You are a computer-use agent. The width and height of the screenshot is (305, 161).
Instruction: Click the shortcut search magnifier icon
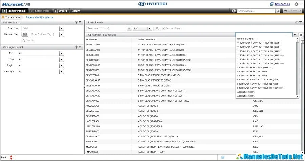coord(278,11)
